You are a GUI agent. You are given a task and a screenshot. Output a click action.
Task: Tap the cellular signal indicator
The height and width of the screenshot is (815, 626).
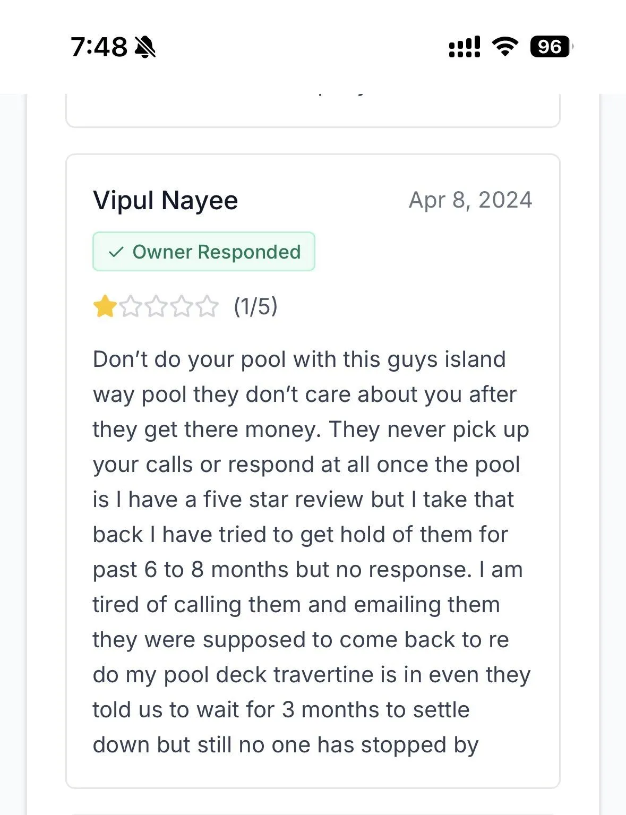point(464,48)
